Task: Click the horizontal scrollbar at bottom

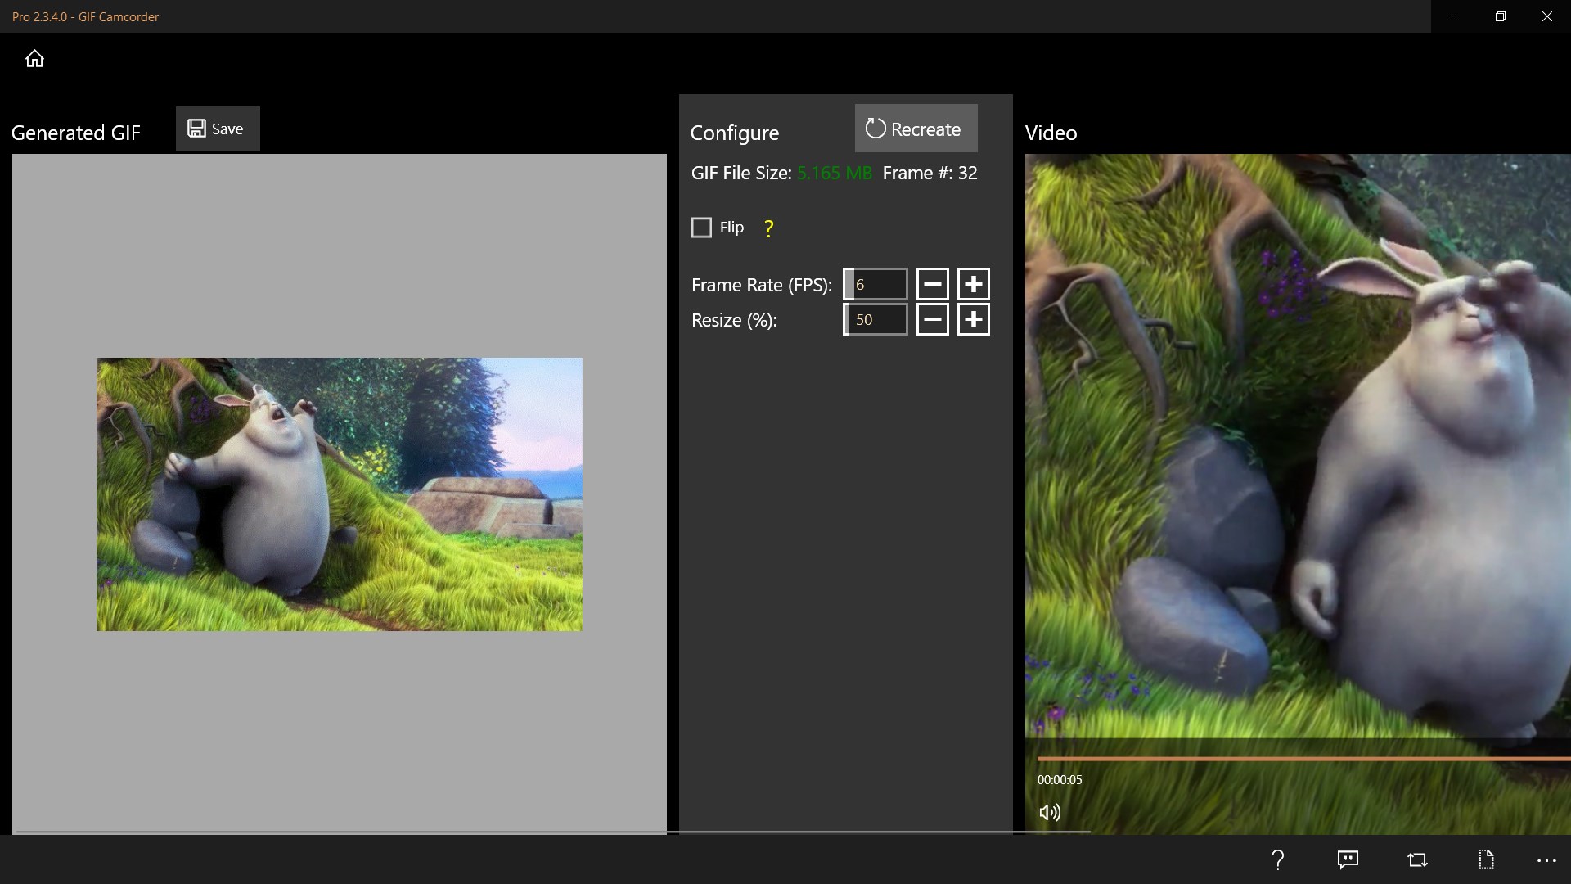Action: 552,832
